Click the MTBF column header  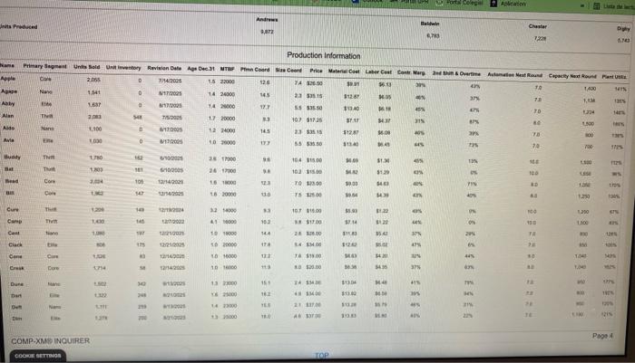coord(227,69)
